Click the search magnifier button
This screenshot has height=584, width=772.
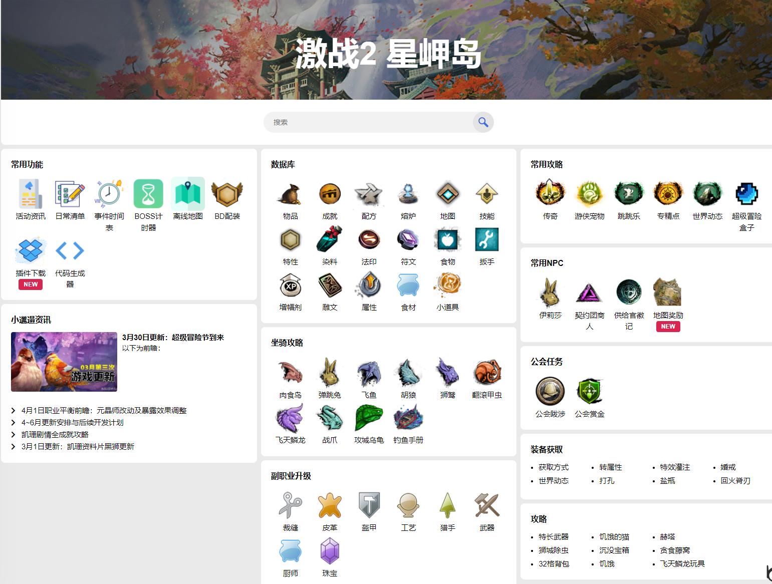482,122
